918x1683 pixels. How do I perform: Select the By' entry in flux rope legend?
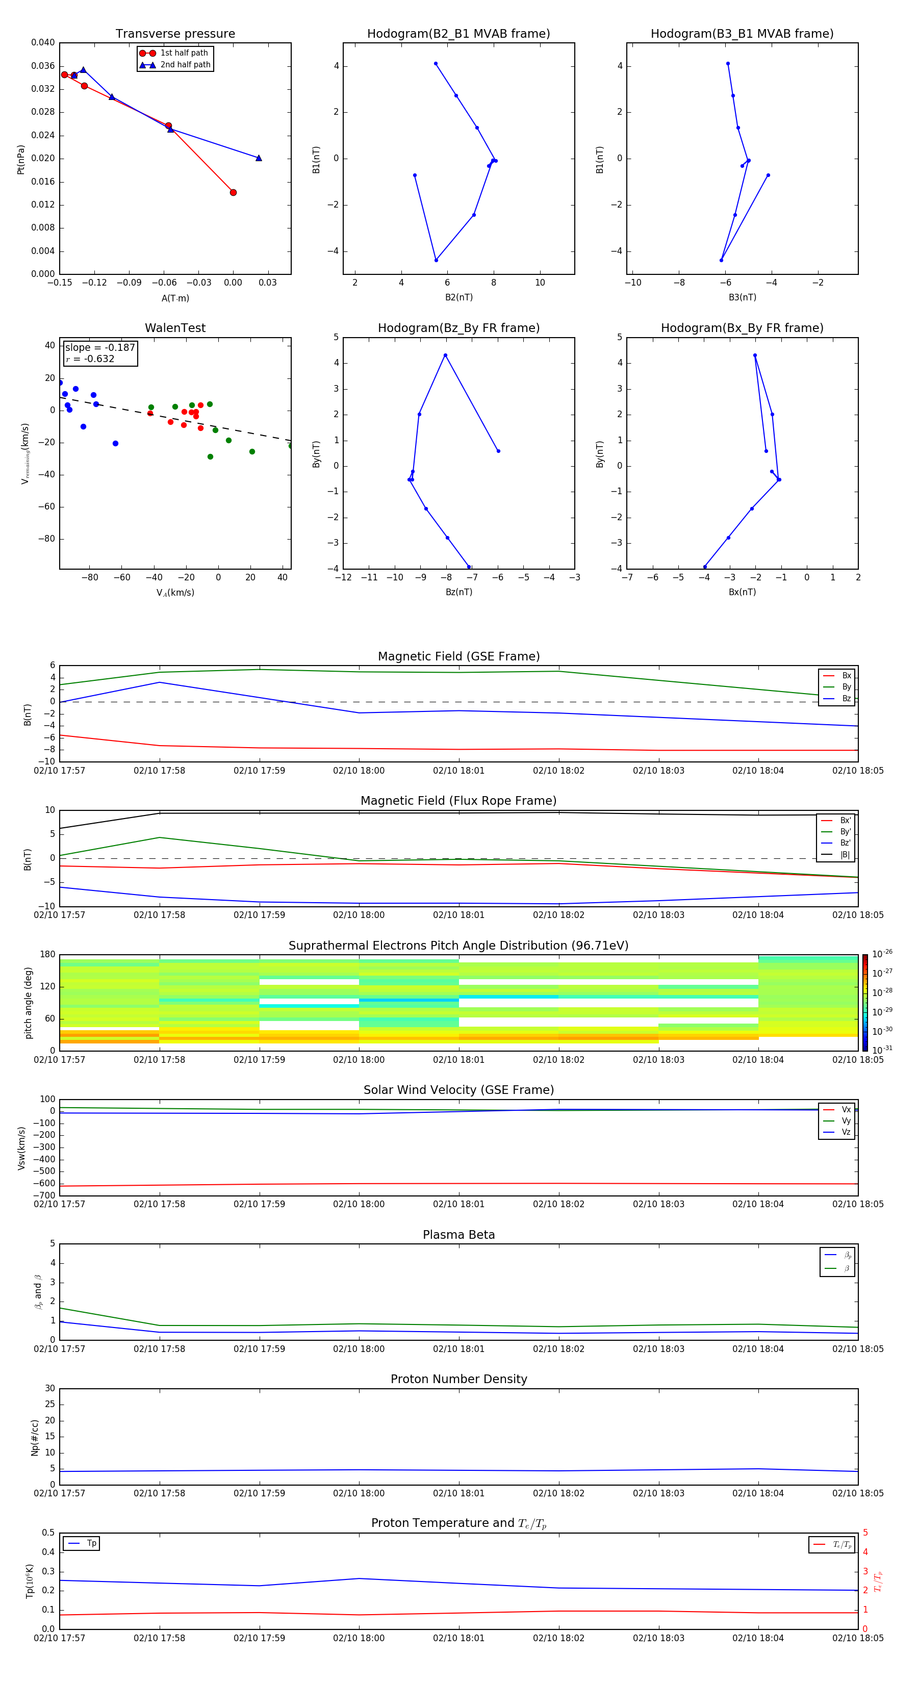tap(836, 832)
